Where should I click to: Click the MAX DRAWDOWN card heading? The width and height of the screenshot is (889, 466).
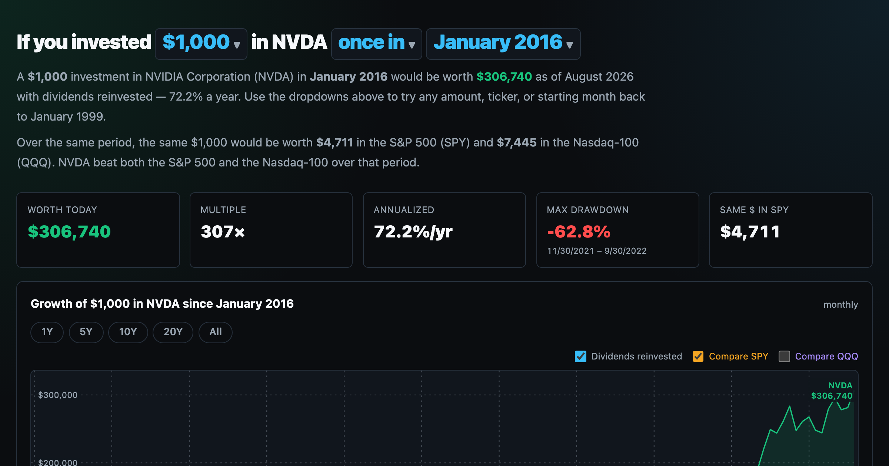pos(587,210)
